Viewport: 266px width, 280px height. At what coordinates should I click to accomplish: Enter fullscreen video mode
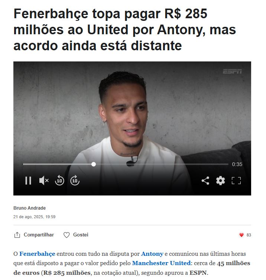pos(236,181)
